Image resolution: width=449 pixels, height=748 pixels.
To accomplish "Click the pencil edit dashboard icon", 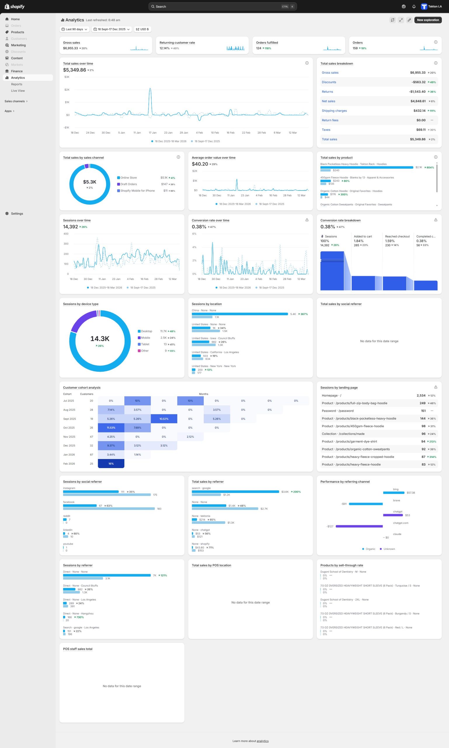I will [x=409, y=20].
